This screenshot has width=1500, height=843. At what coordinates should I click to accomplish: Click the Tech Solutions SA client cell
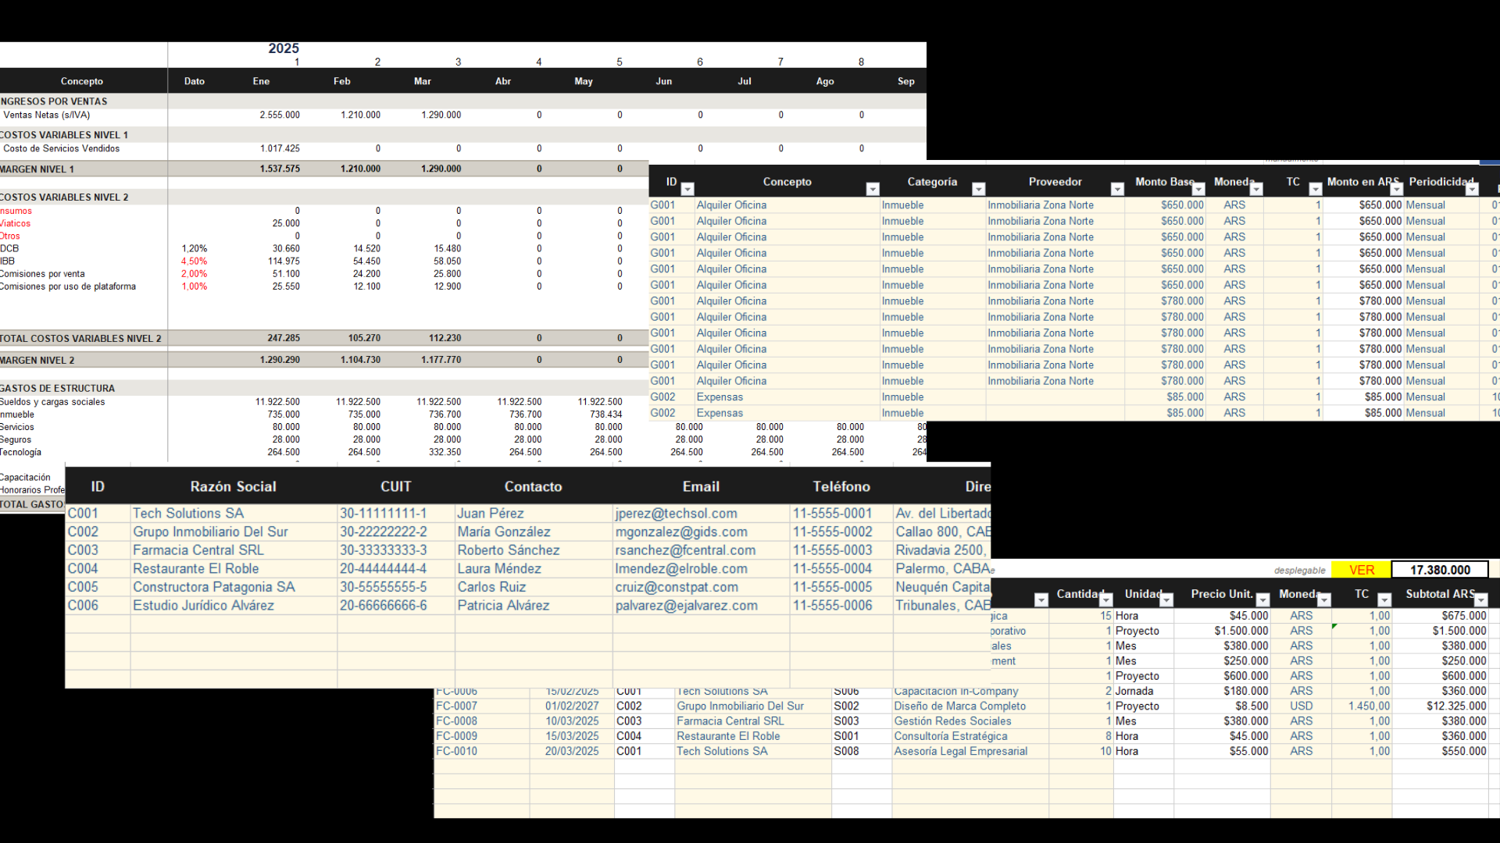tap(188, 514)
